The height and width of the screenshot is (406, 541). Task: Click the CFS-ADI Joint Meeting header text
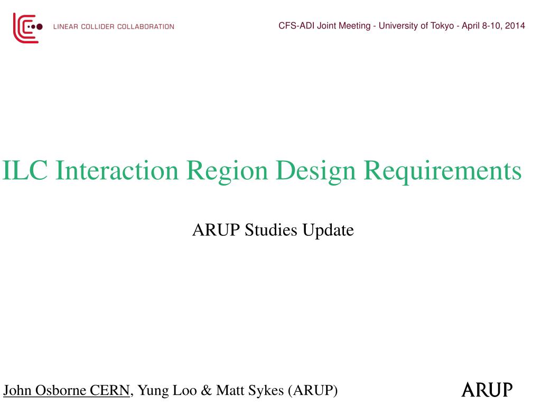(x=402, y=26)
